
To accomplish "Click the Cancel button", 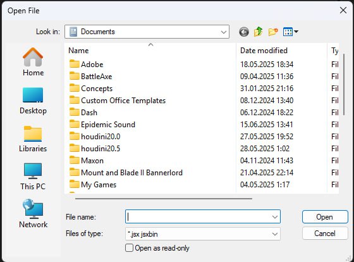I will (325, 234).
